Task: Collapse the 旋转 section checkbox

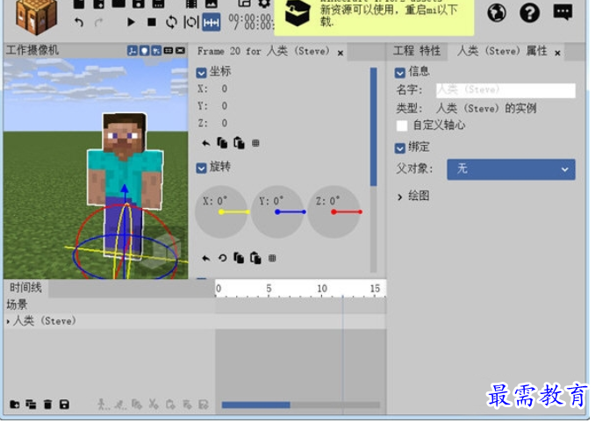Action: click(x=202, y=168)
